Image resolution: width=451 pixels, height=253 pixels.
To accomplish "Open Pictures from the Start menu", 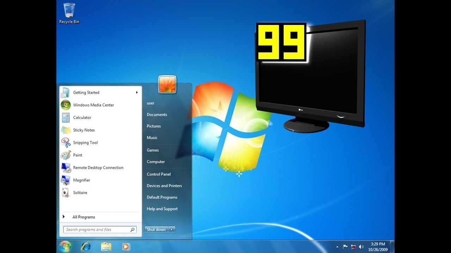I will pyautogui.click(x=154, y=126).
